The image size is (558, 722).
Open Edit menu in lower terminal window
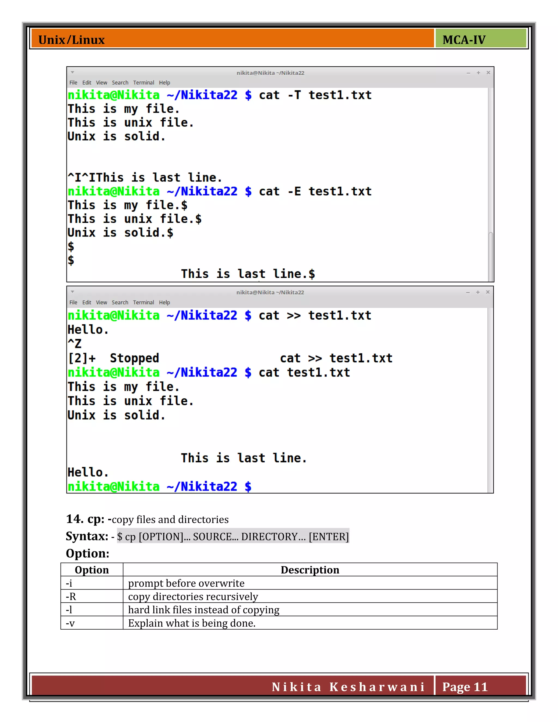coord(87,302)
